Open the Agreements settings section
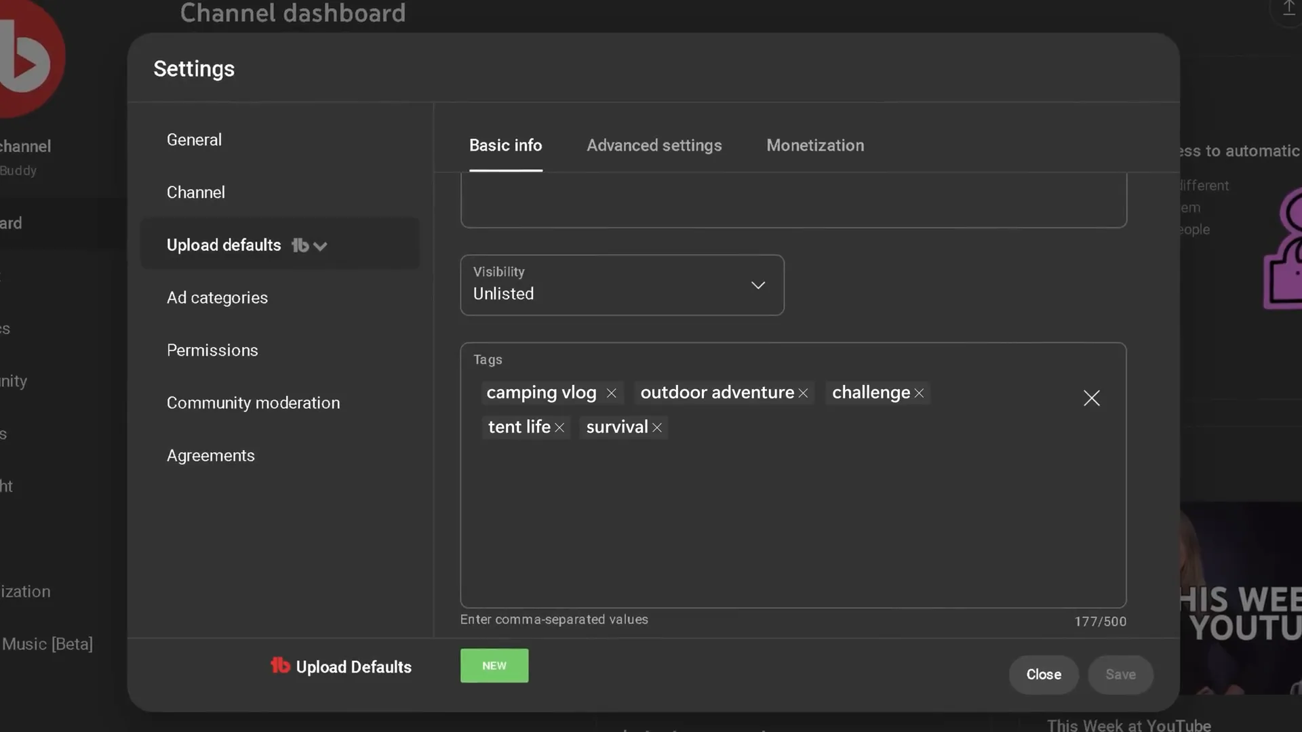1302x732 pixels. coord(210,455)
